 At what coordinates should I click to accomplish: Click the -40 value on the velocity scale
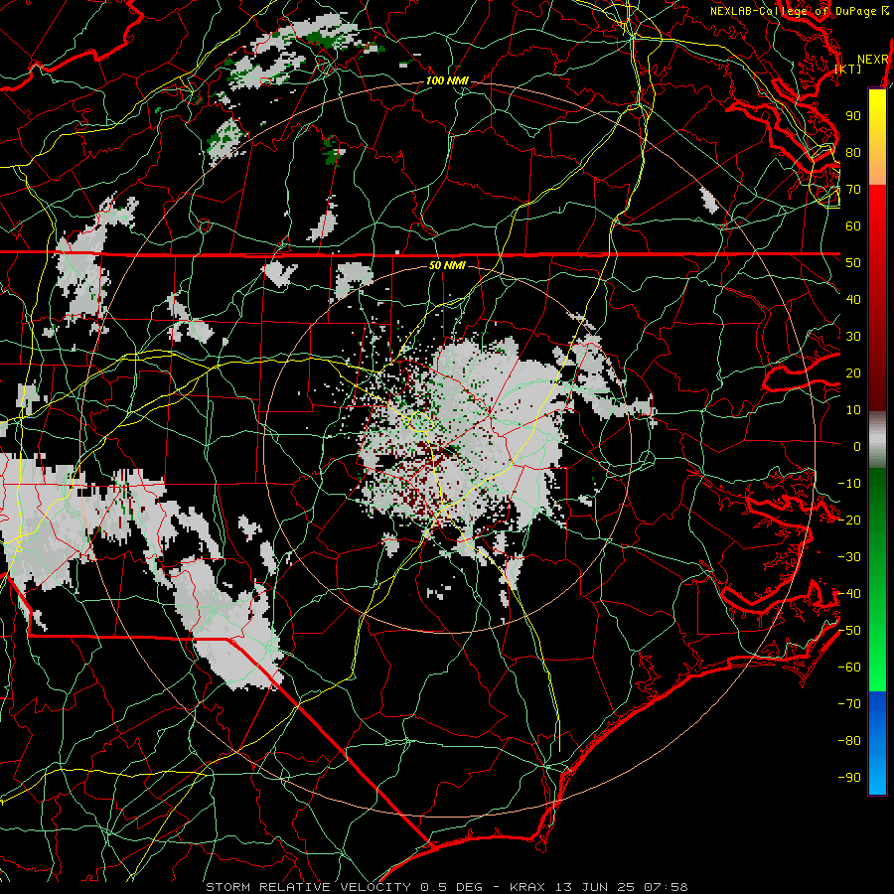(x=849, y=594)
